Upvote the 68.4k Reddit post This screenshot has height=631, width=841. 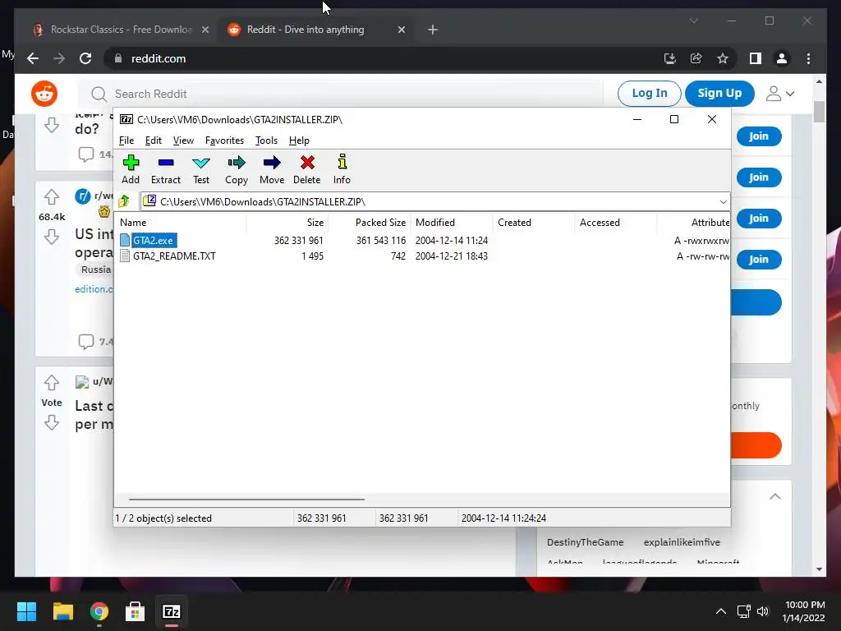52,197
